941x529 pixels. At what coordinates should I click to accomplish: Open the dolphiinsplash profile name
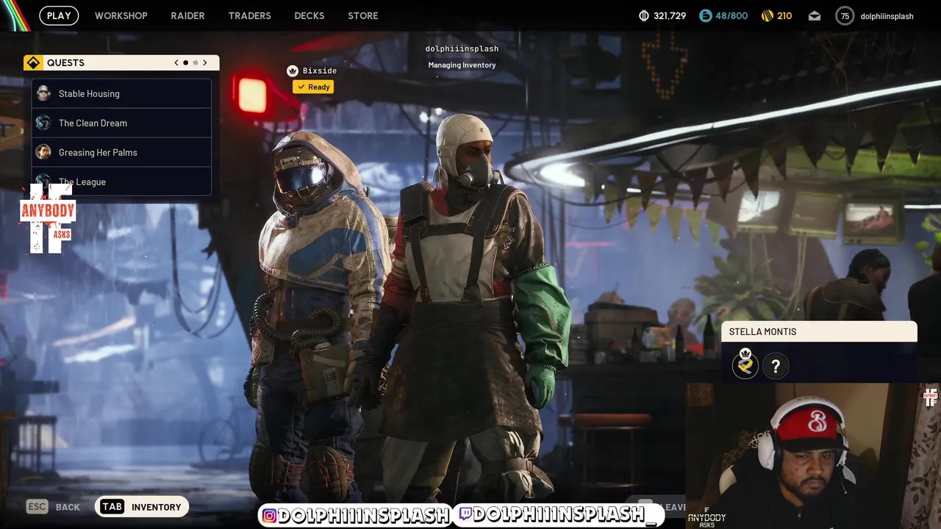click(887, 16)
